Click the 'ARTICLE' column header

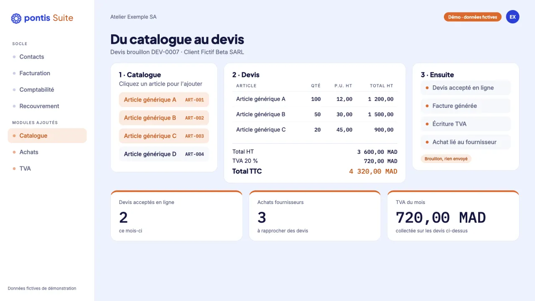point(246,86)
